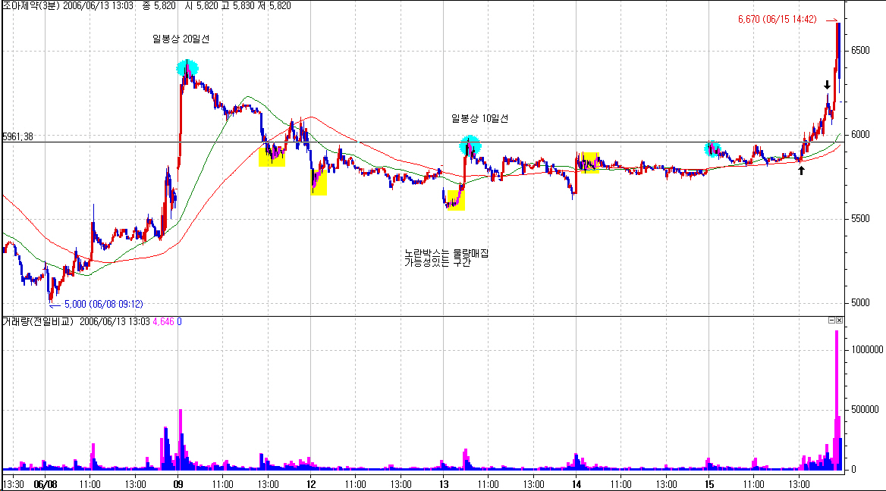The width and height of the screenshot is (886, 491).
Task: Click the yellow box at the 06/13 open
Action: (456, 200)
